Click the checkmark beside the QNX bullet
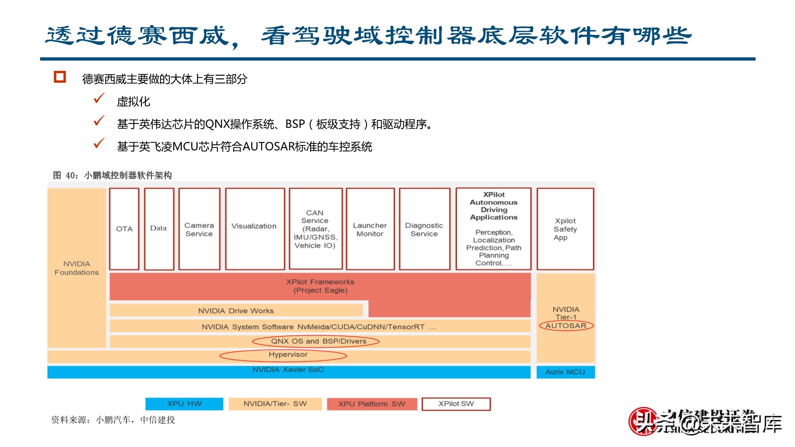Viewport: 795px width, 447px height. [x=99, y=121]
